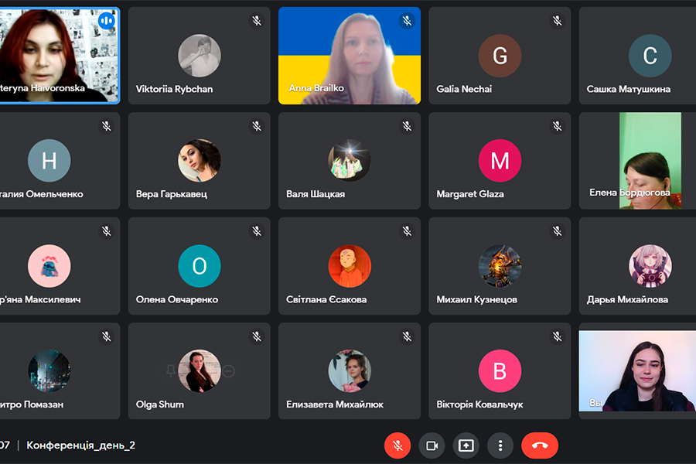
Task: Click the name label 'Margaret Glaza'
Action: 470,194
